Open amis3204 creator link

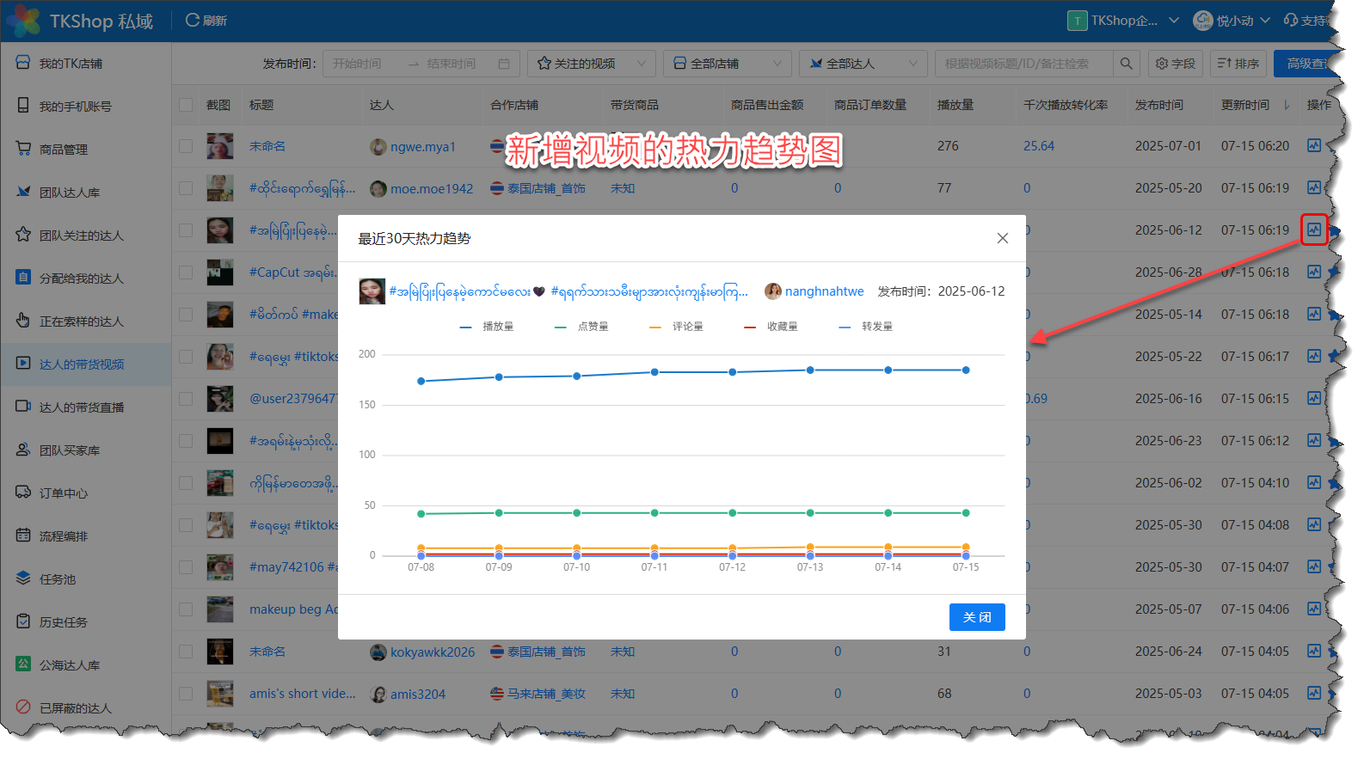click(x=418, y=695)
